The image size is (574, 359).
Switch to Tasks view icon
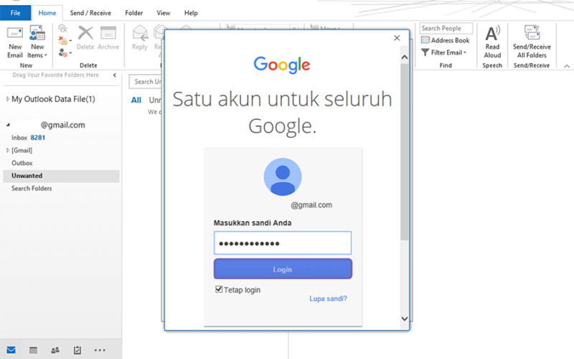(77, 350)
